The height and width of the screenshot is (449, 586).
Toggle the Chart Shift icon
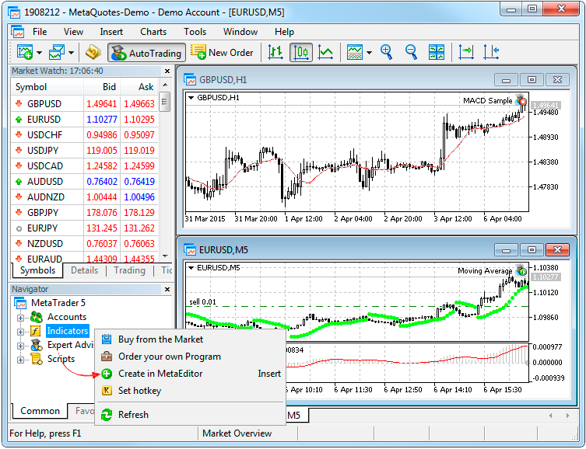491,52
